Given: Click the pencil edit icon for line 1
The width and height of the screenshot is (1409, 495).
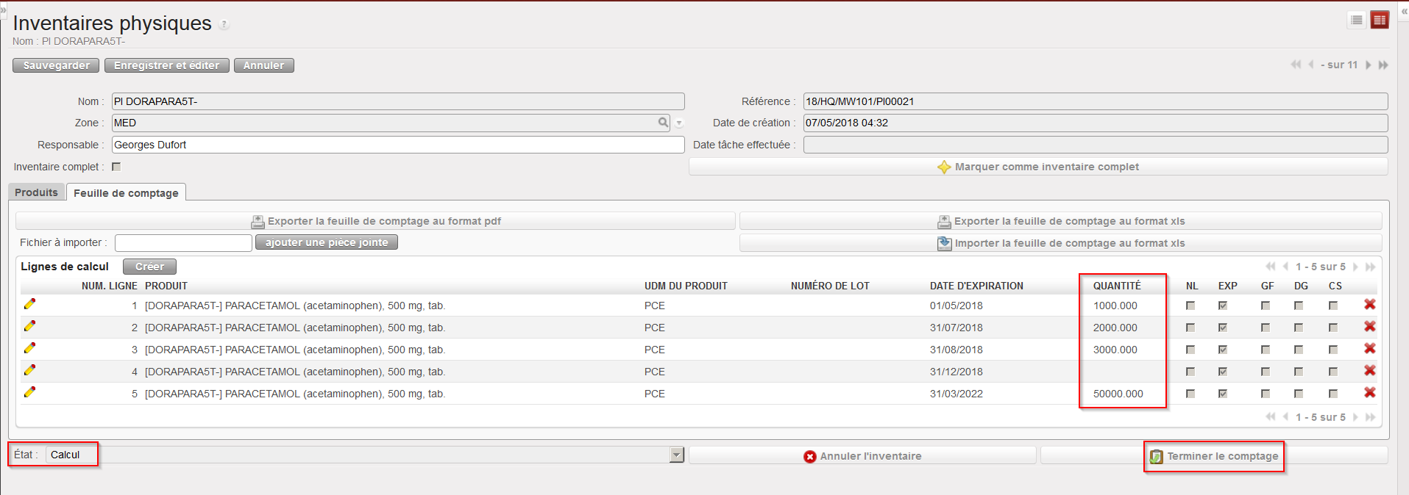Looking at the screenshot, I should click(x=29, y=304).
